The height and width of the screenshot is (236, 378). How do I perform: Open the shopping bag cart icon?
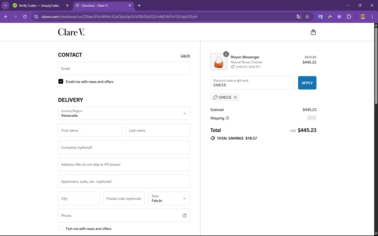click(x=313, y=32)
